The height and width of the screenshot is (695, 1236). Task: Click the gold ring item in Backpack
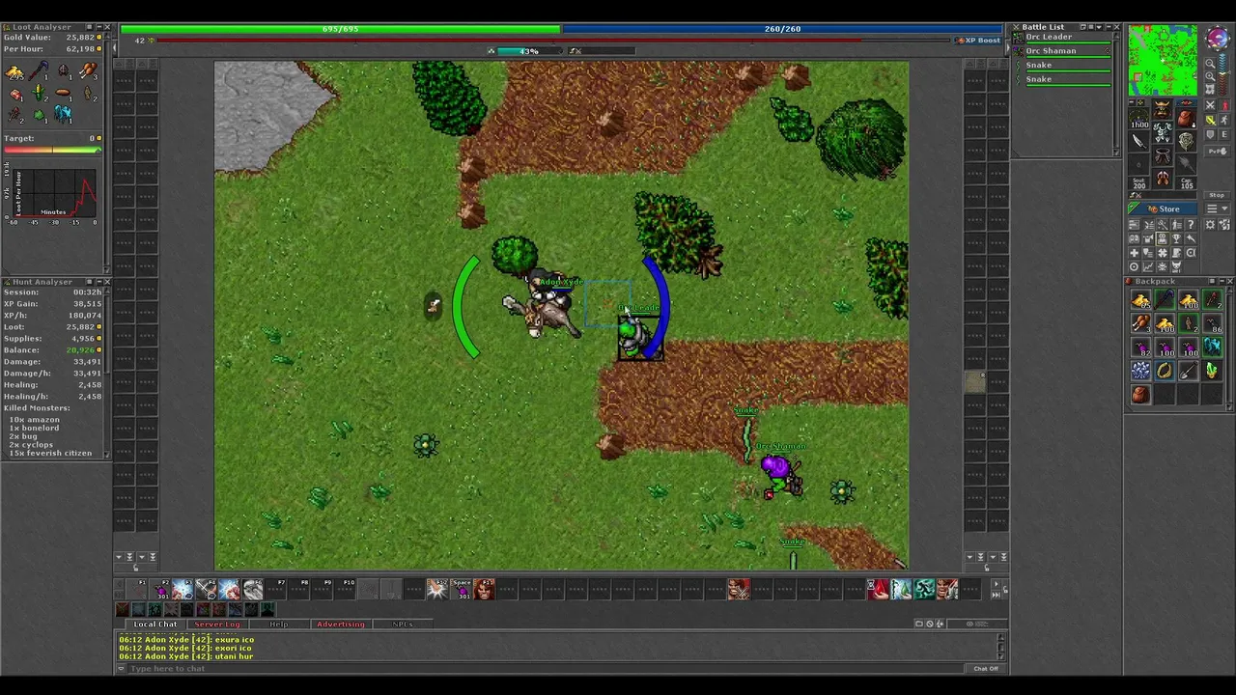pos(1165,371)
